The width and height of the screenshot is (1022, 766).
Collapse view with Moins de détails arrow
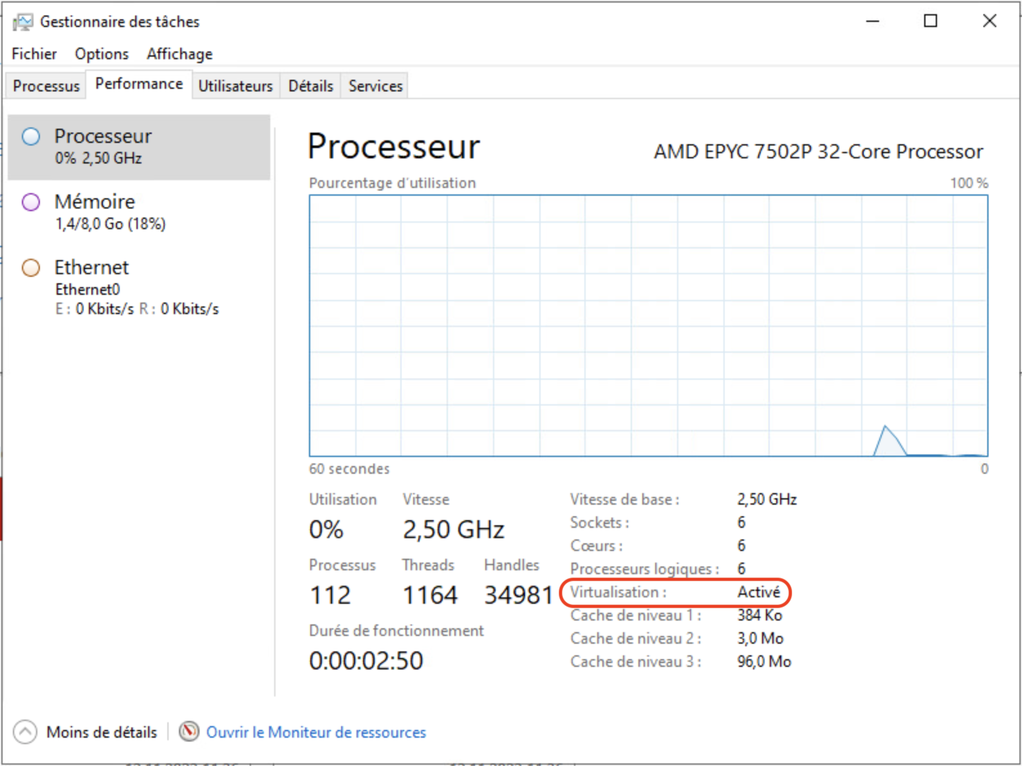(x=25, y=732)
